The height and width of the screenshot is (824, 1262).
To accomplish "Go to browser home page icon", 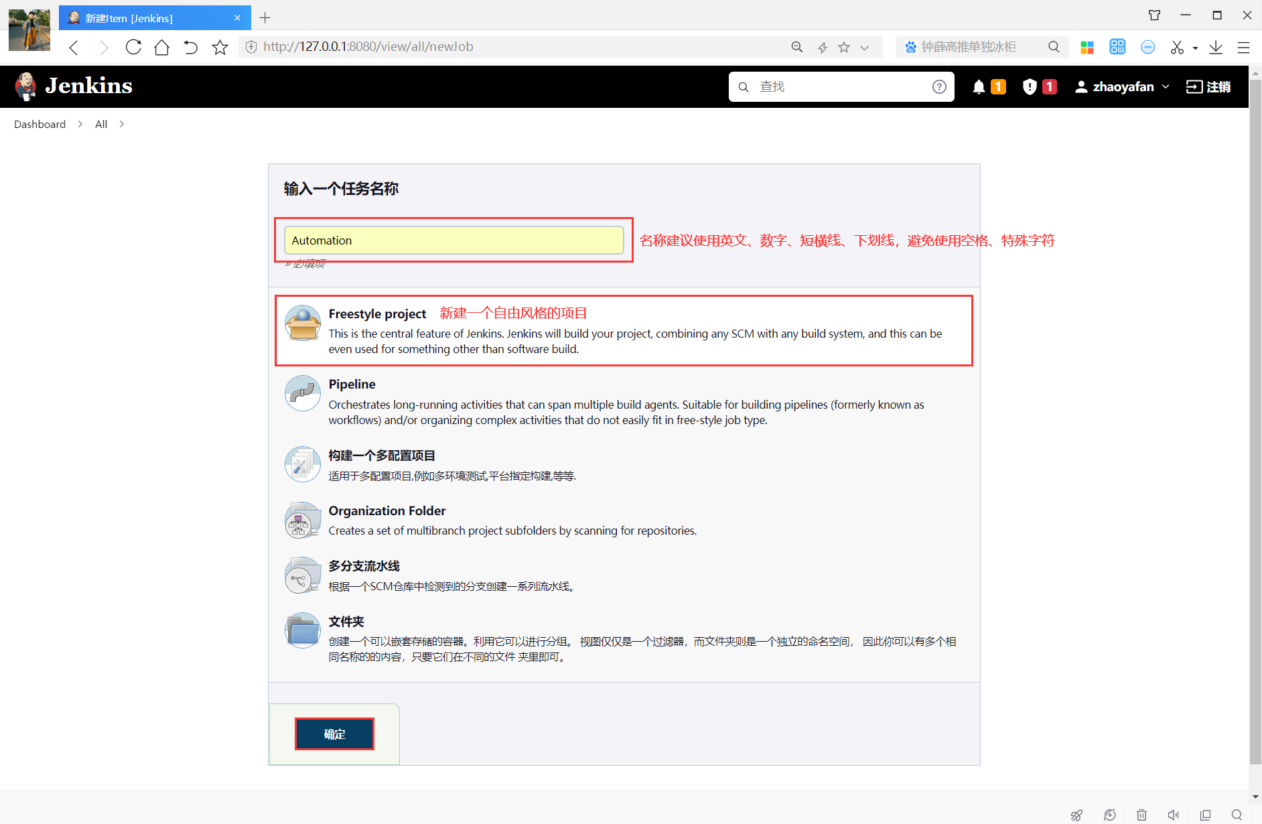I will pos(161,47).
